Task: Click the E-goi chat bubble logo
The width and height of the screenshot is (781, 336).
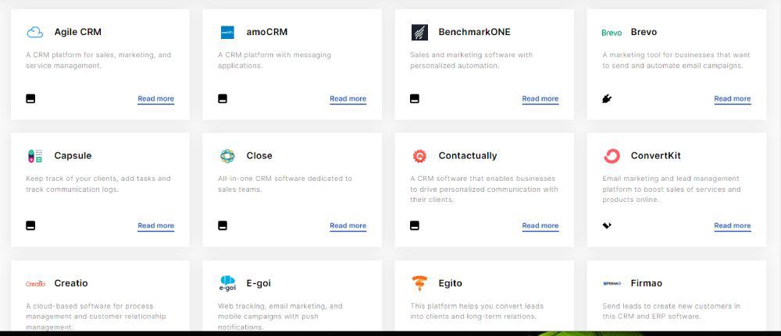Action: pyautogui.click(x=227, y=283)
